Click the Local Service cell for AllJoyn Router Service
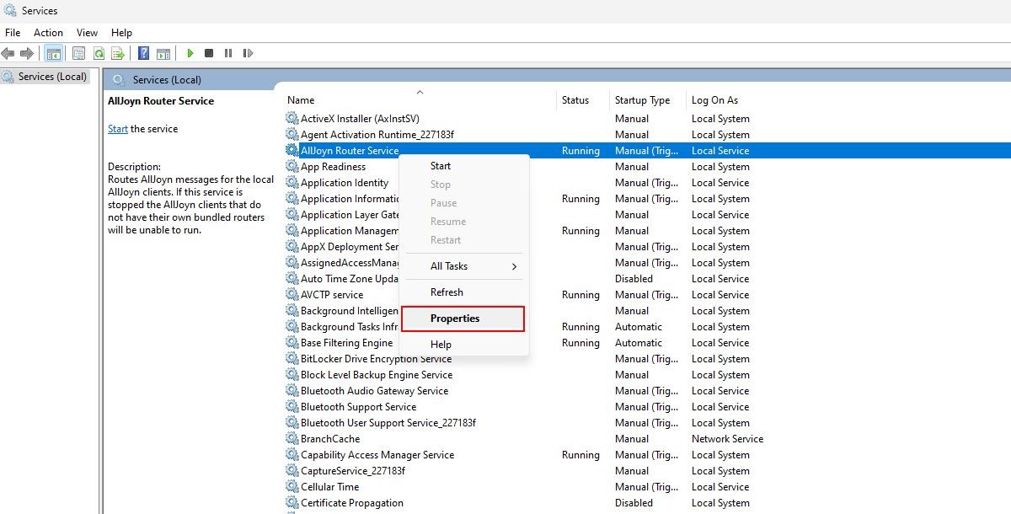 coord(720,151)
